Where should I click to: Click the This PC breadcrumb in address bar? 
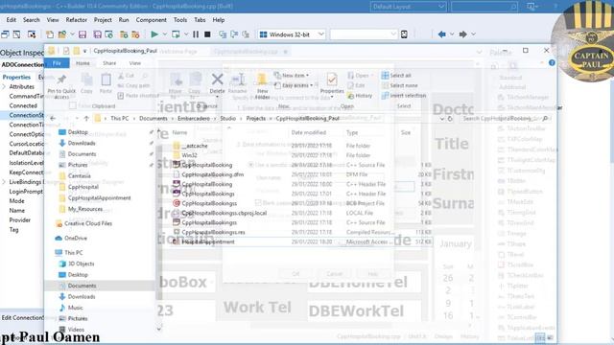[x=119, y=118]
